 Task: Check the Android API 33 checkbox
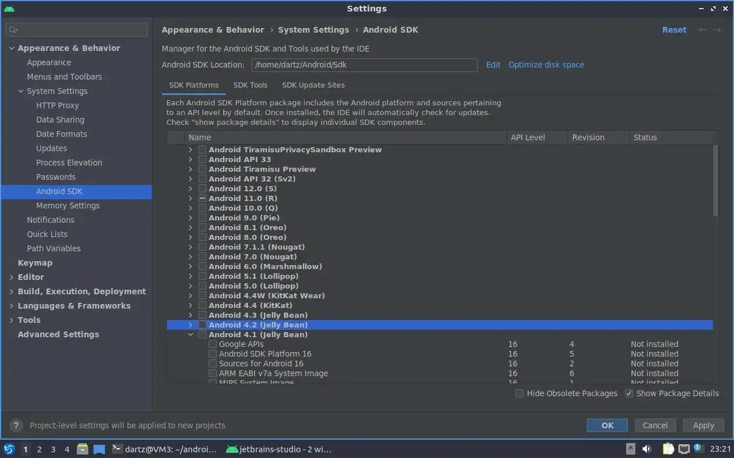coord(202,159)
